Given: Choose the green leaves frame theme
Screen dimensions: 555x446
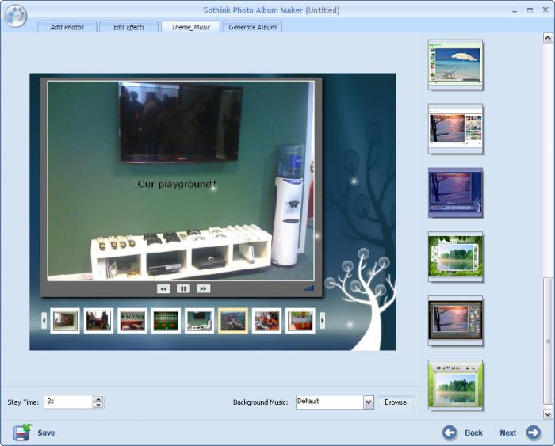Looking at the screenshot, I should tap(455, 257).
